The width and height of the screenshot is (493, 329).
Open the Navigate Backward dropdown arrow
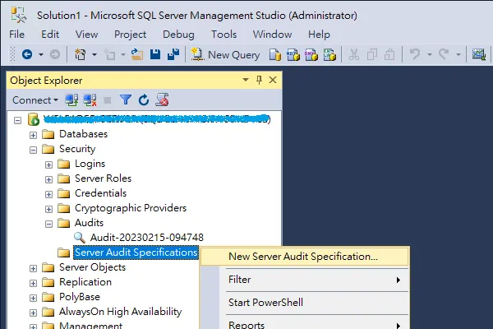41,55
